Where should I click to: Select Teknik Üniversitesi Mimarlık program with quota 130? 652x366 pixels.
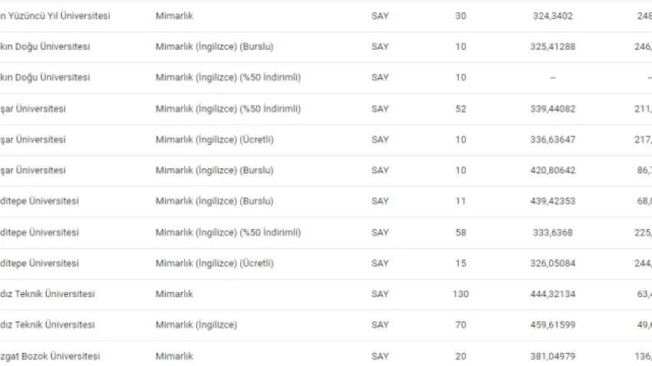174,294
